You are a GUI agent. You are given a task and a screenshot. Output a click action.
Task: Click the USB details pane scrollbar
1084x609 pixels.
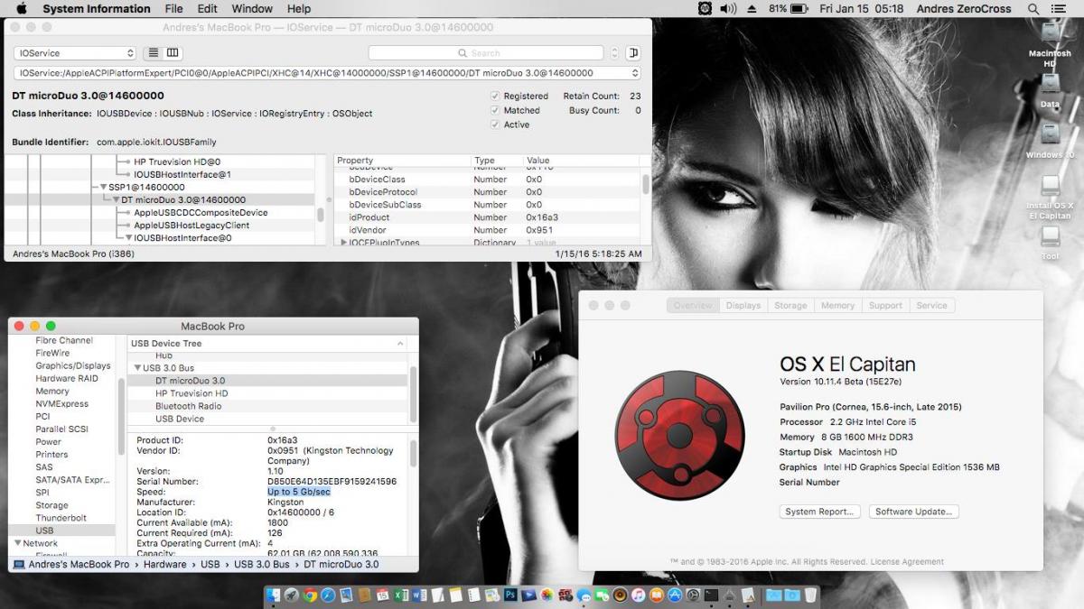pos(414,453)
